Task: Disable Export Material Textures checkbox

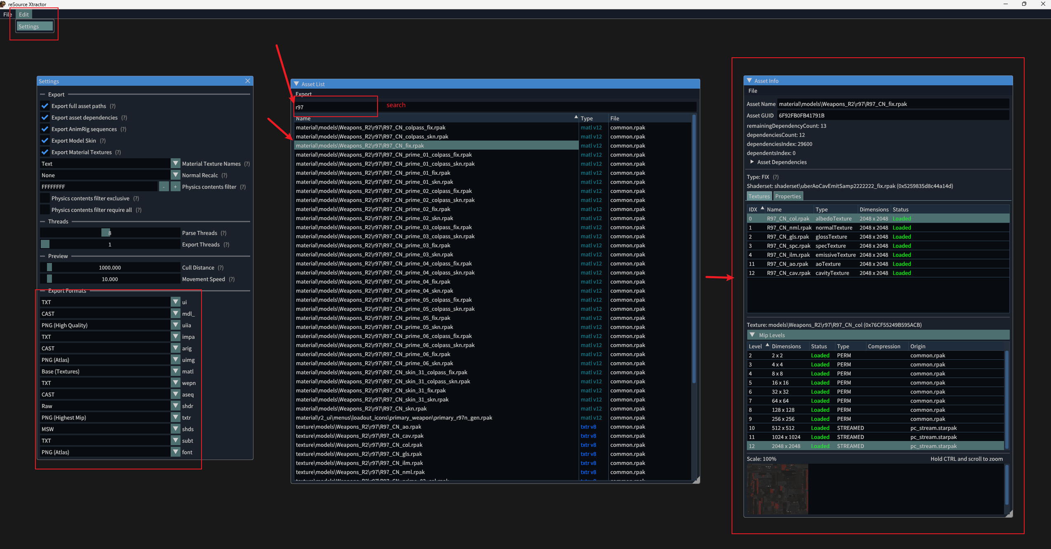Action: 45,152
